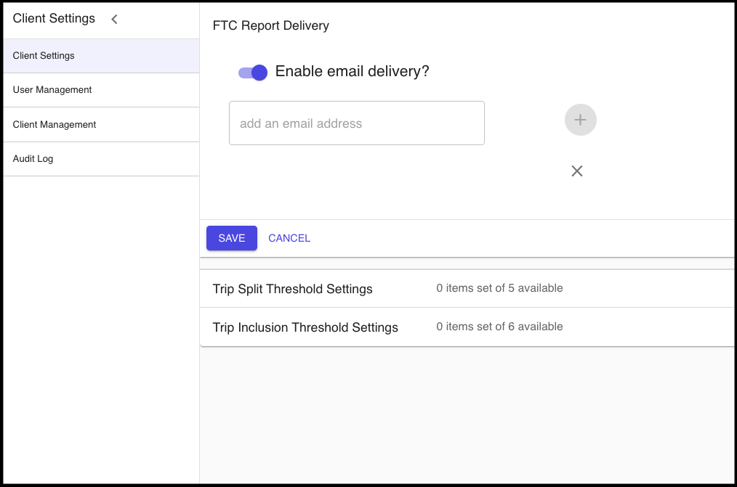Image resolution: width=737 pixels, height=487 pixels.
Task: Expand Trip Split Threshold Settings section
Action: (x=292, y=289)
